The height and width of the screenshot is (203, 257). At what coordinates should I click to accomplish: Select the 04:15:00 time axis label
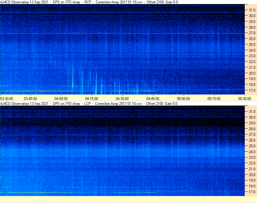(91, 99)
